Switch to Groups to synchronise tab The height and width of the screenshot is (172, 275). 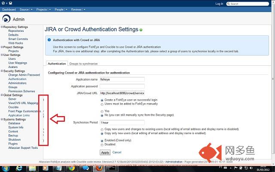click(x=83, y=64)
